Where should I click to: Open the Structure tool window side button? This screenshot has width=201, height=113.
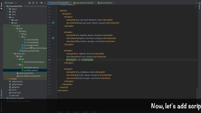1,94
